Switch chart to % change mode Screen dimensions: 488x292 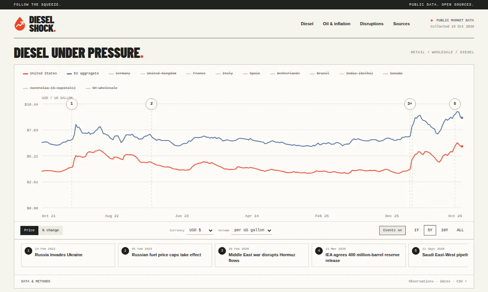point(50,230)
